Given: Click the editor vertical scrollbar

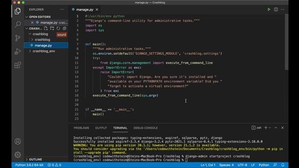Looking at the screenshot, I should click(286, 42).
